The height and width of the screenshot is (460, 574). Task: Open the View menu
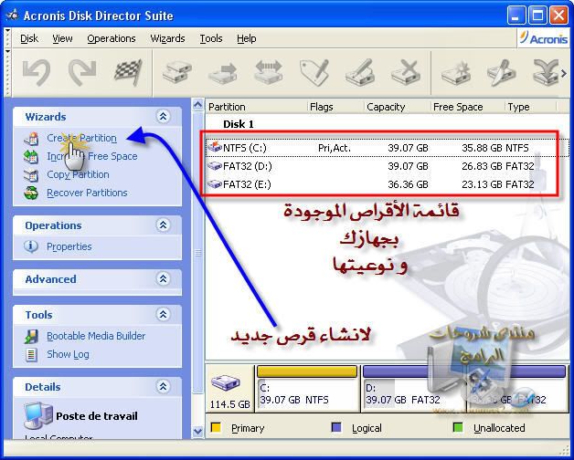[x=62, y=38]
